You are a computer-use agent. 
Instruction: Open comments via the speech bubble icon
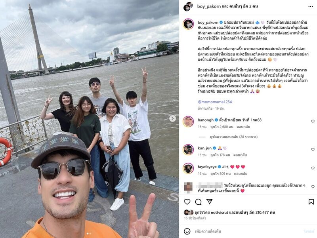point(199,202)
